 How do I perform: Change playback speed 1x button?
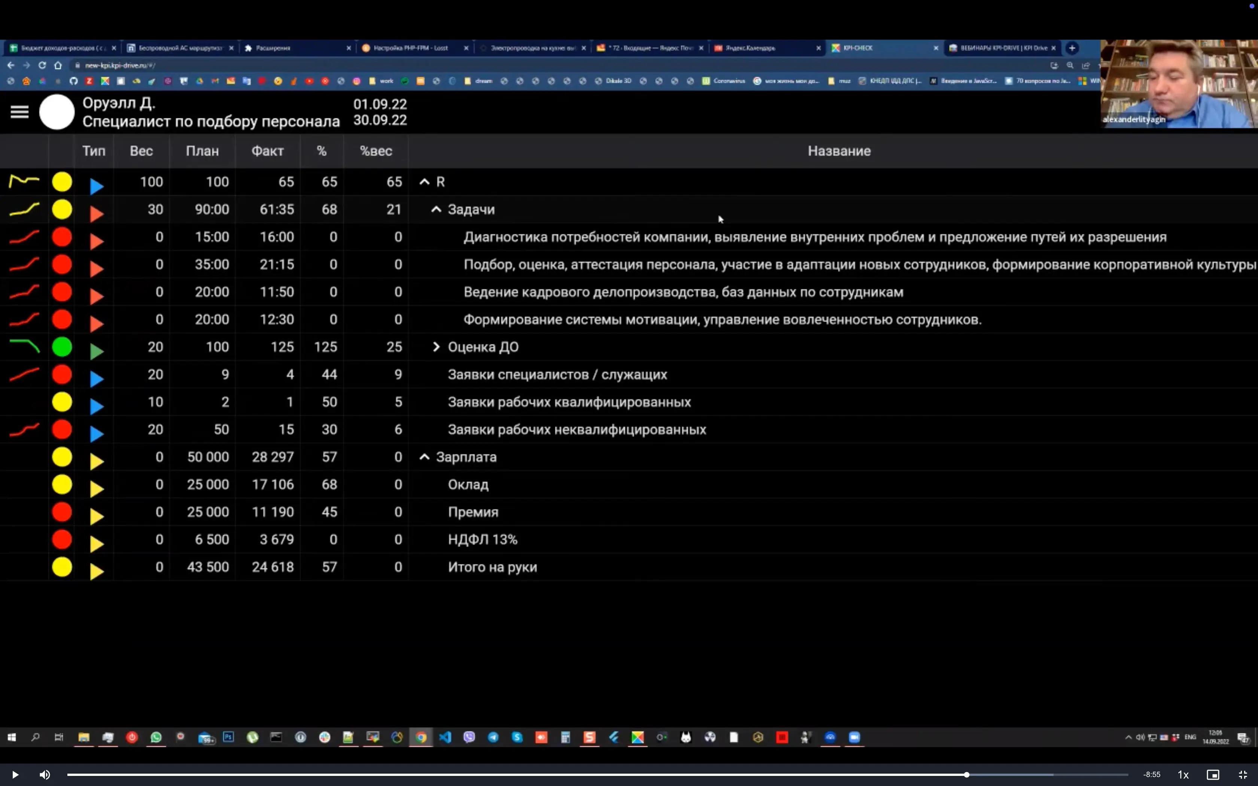click(1183, 774)
